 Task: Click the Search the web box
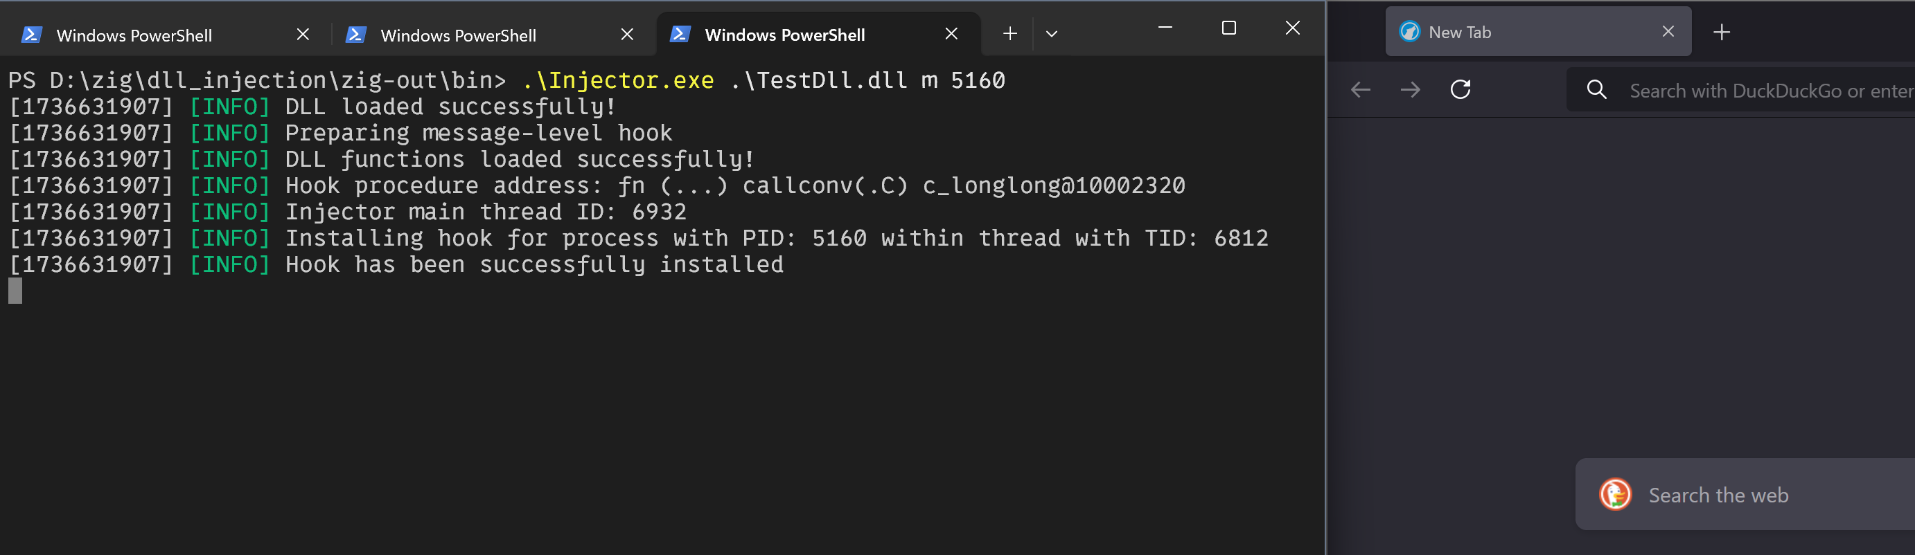[1745, 494]
